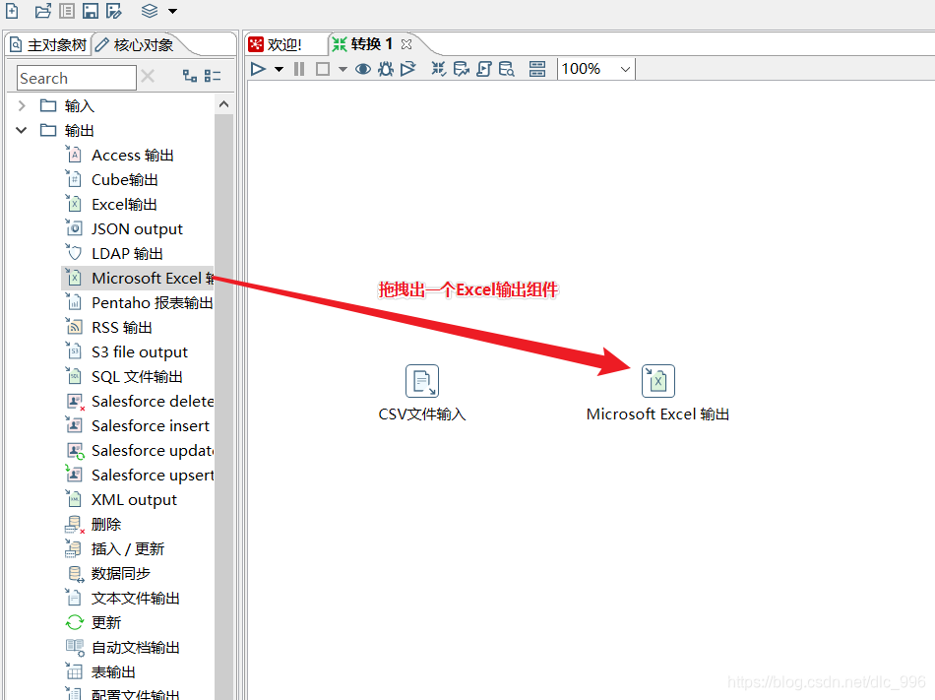The height and width of the screenshot is (700, 935).
Task: Open file using the folder icon
Action: pyautogui.click(x=43, y=11)
